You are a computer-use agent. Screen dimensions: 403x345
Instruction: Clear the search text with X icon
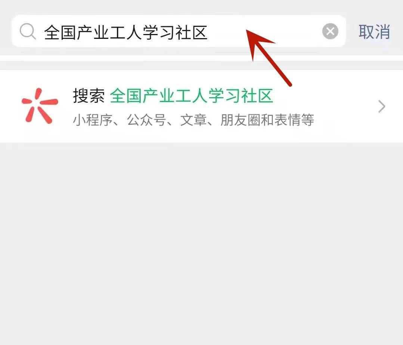pyautogui.click(x=330, y=31)
